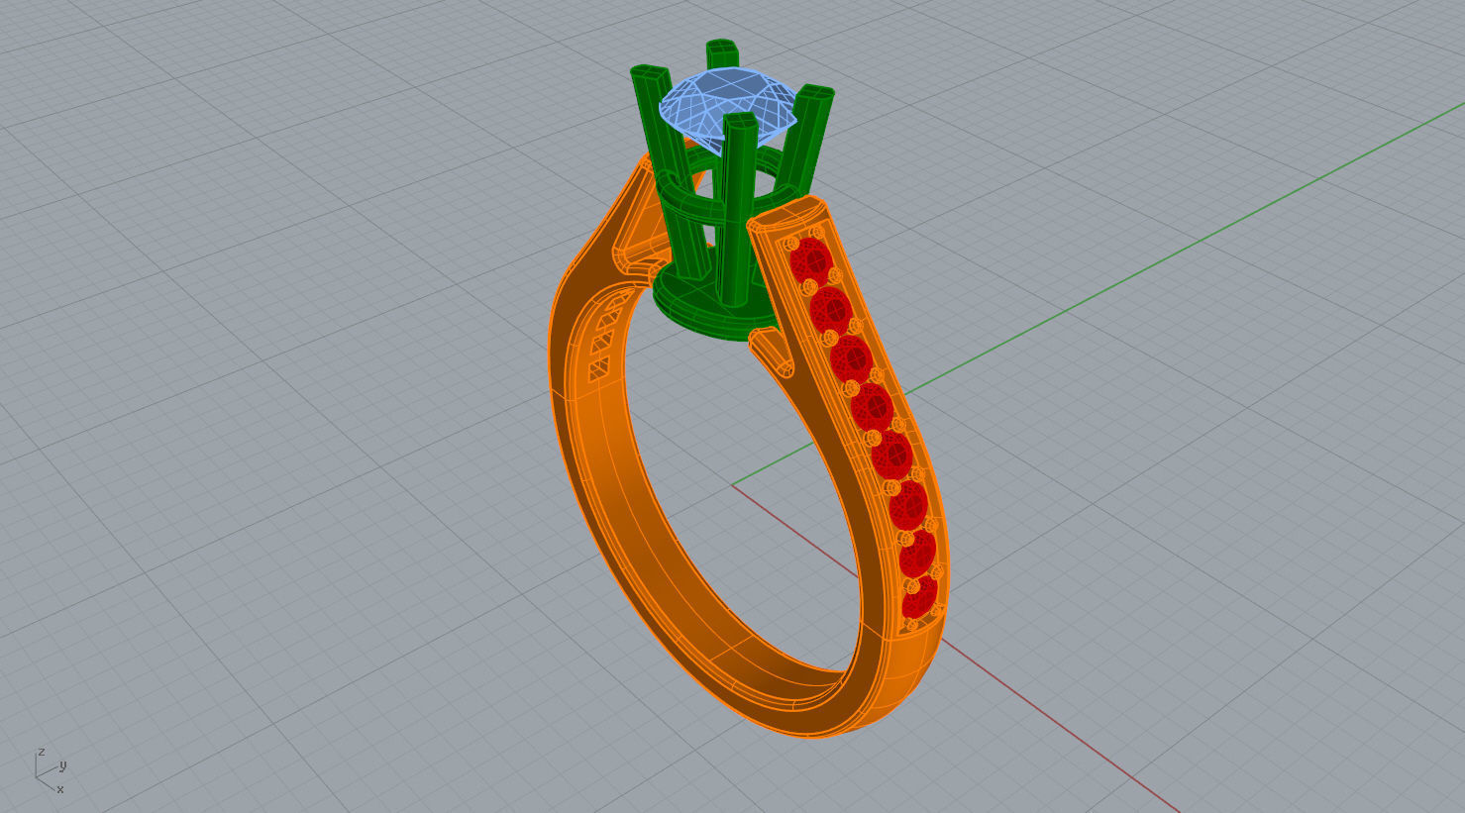1465x813 pixels.
Task: Select the red accent stone nearest the prongs
Action: pyautogui.click(x=811, y=259)
